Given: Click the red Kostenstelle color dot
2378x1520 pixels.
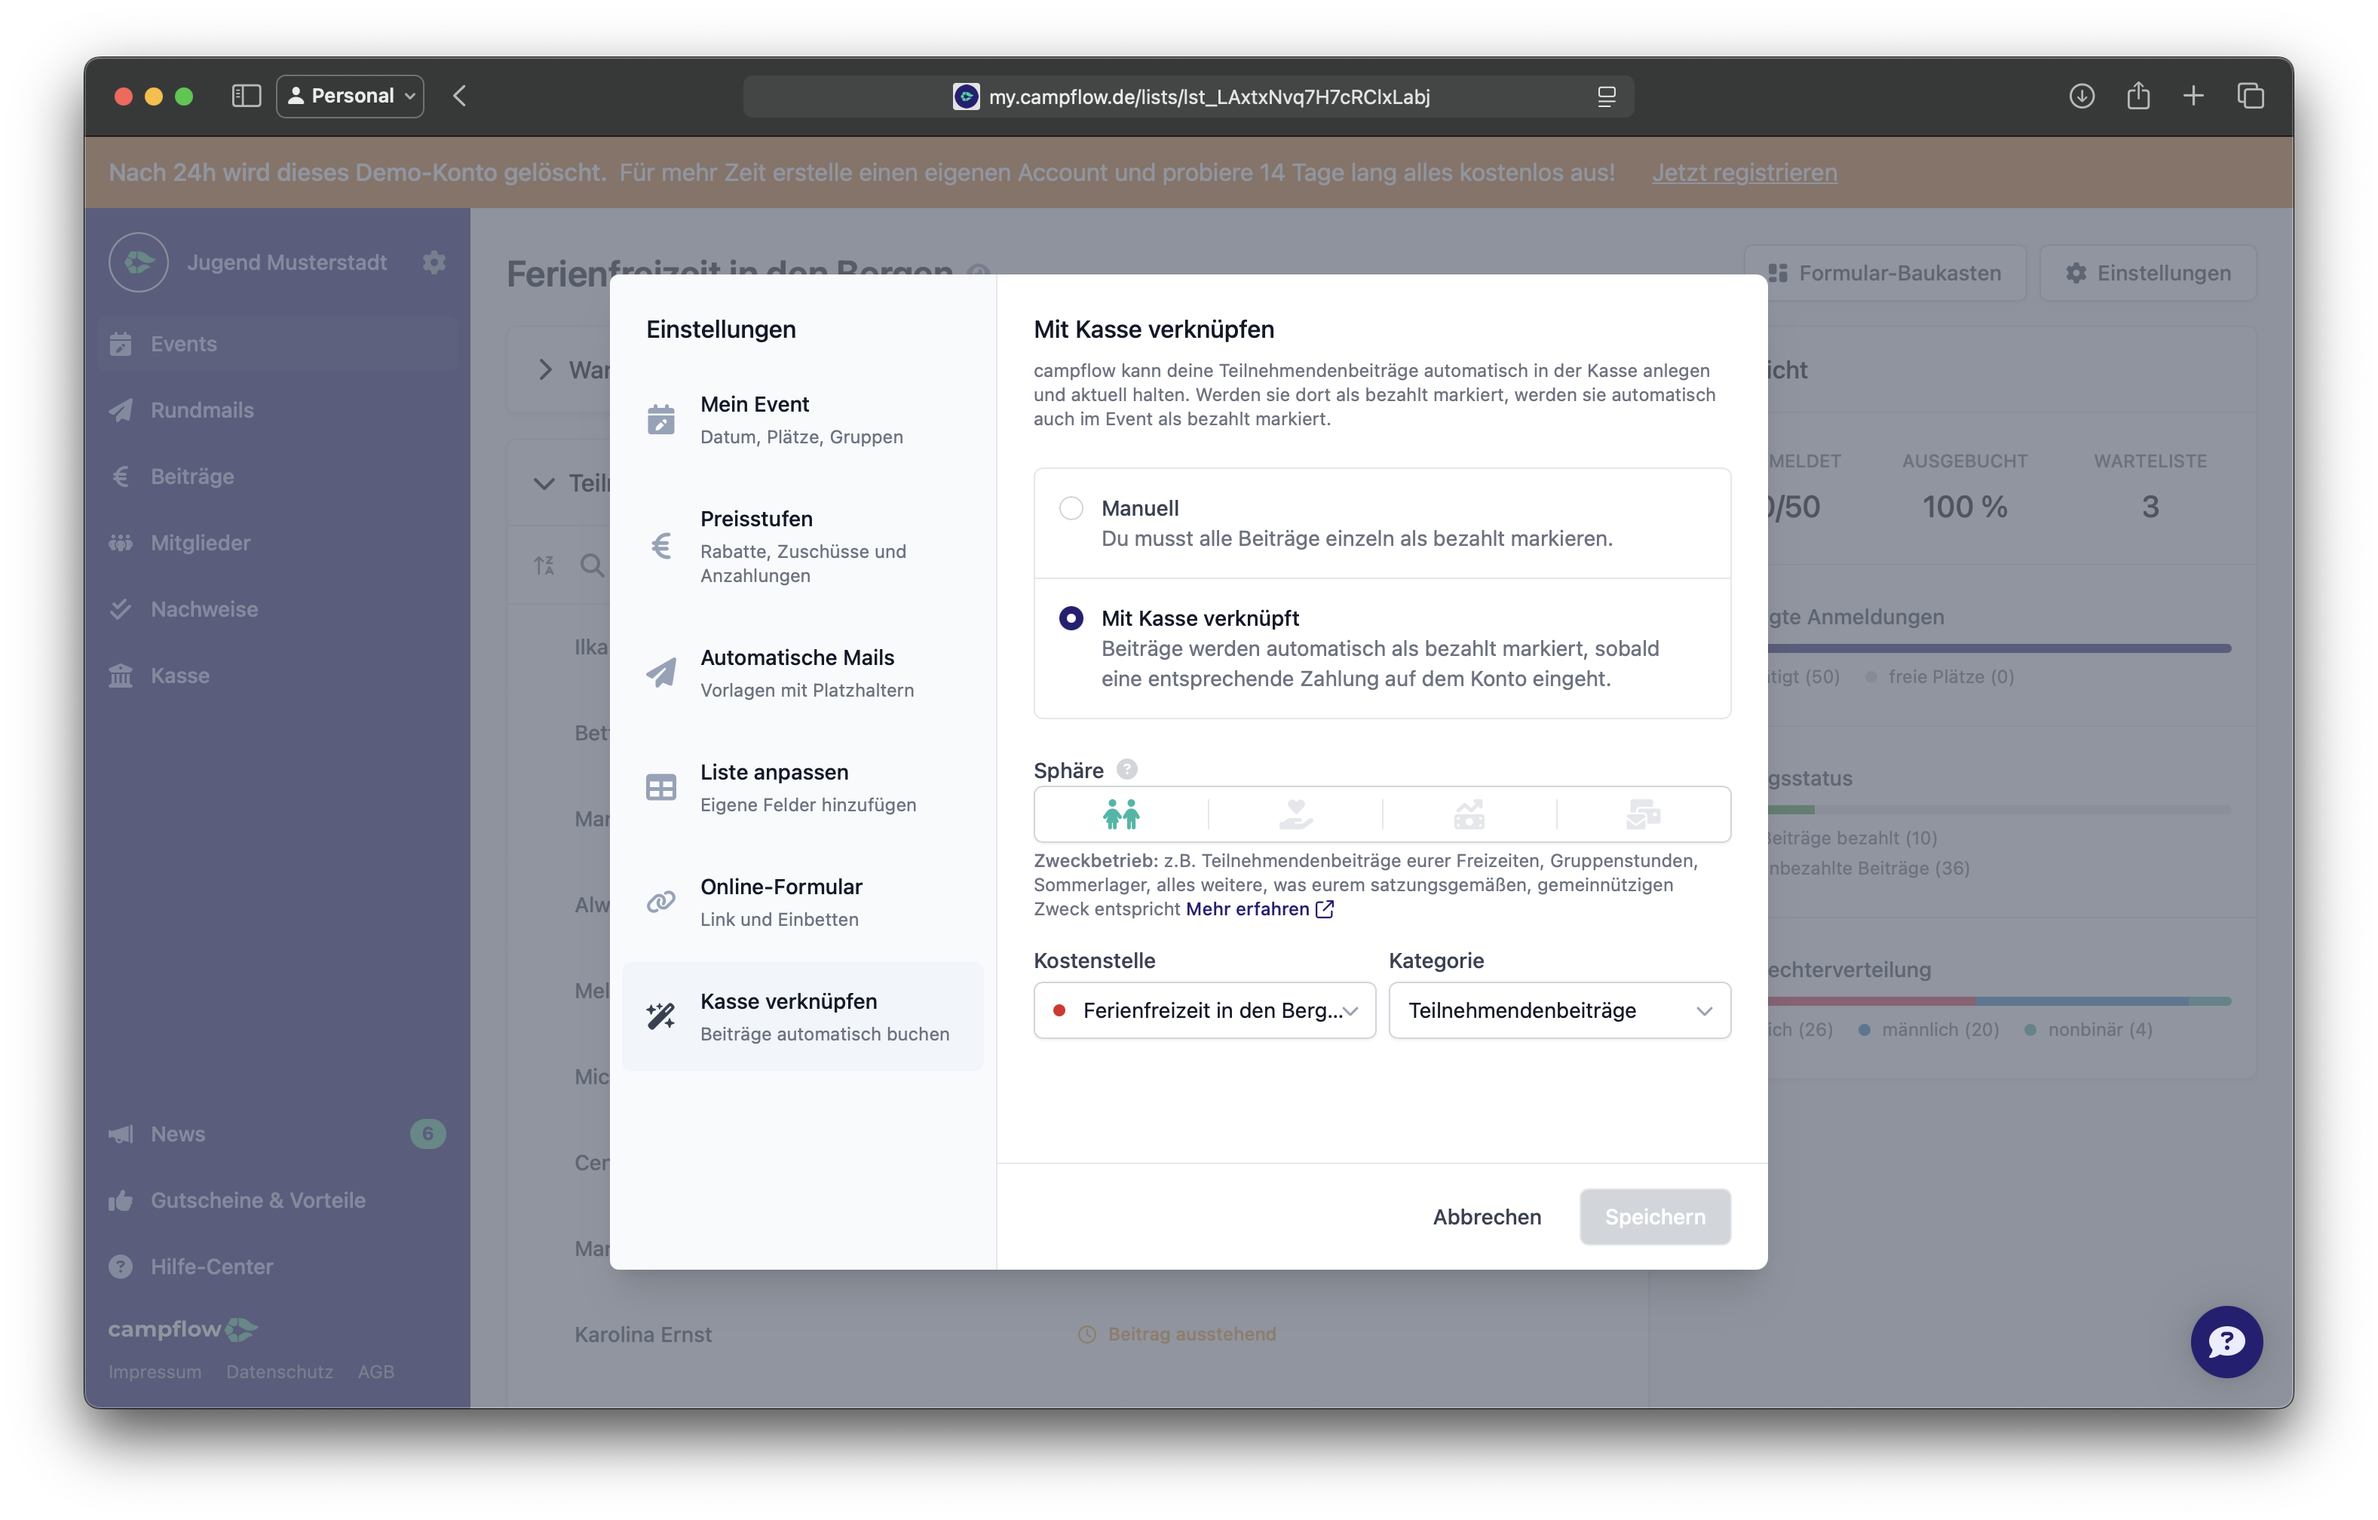Looking at the screenshot, I should coord(1059,1010).
